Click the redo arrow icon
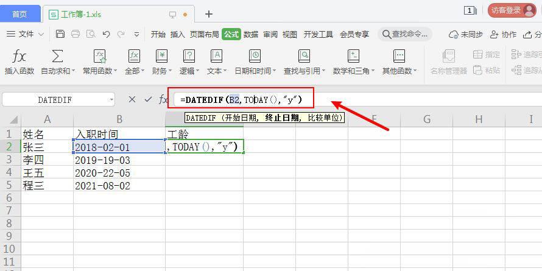542x271 pixels. 121,34
